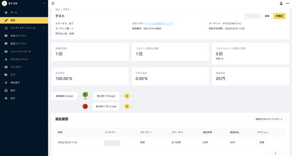Click the 25円 通話料金 card value
Image resolution: width=292 pixels, height=156 pixels.
(220, 79)
